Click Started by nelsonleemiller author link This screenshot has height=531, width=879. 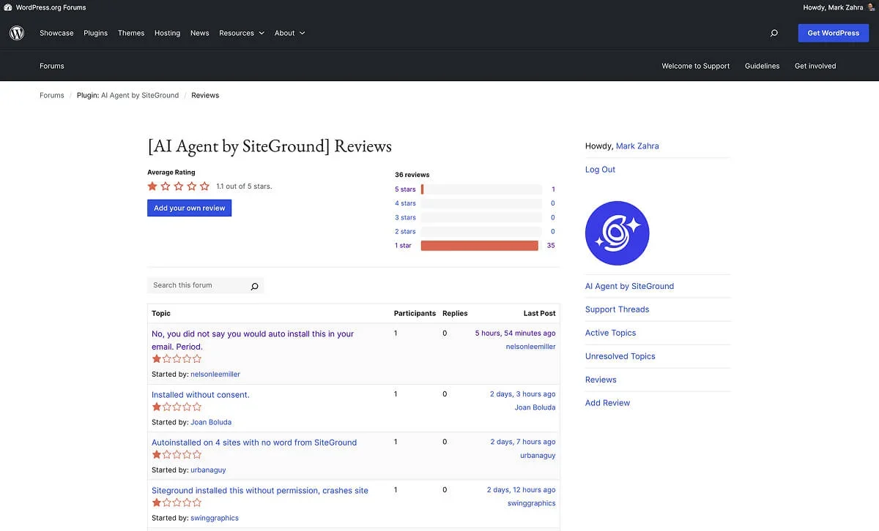point(215,374)
